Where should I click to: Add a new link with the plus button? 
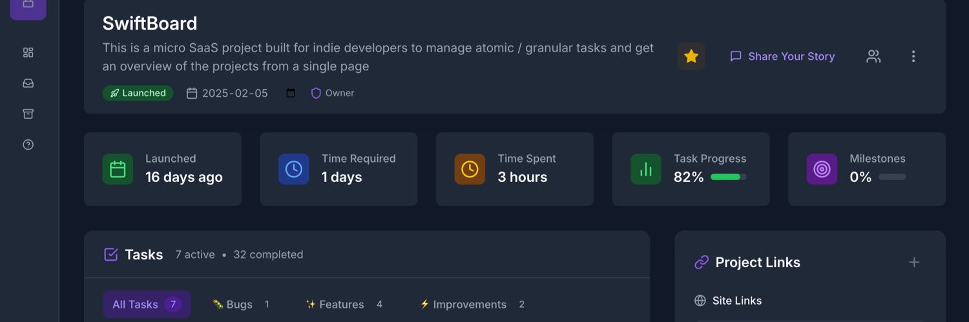click(914, 262)
